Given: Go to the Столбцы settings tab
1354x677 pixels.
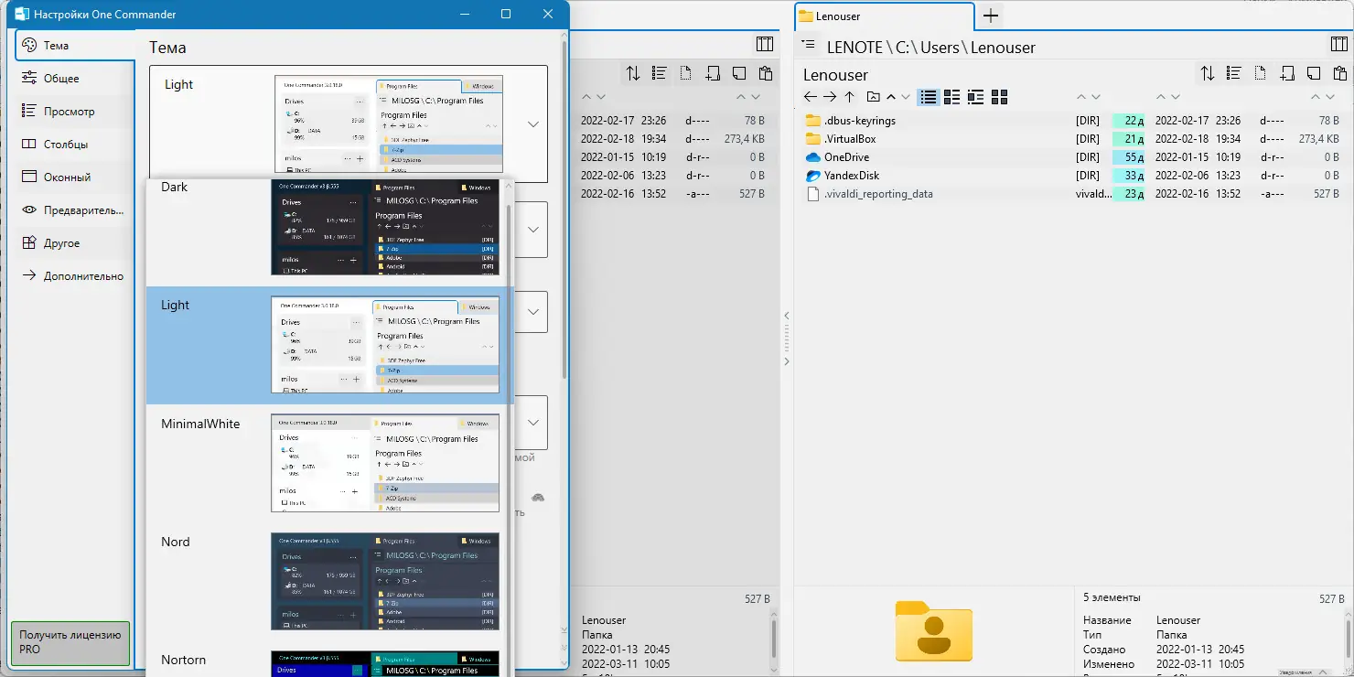Looking at the screenshot, I should [x=74, y=145].
